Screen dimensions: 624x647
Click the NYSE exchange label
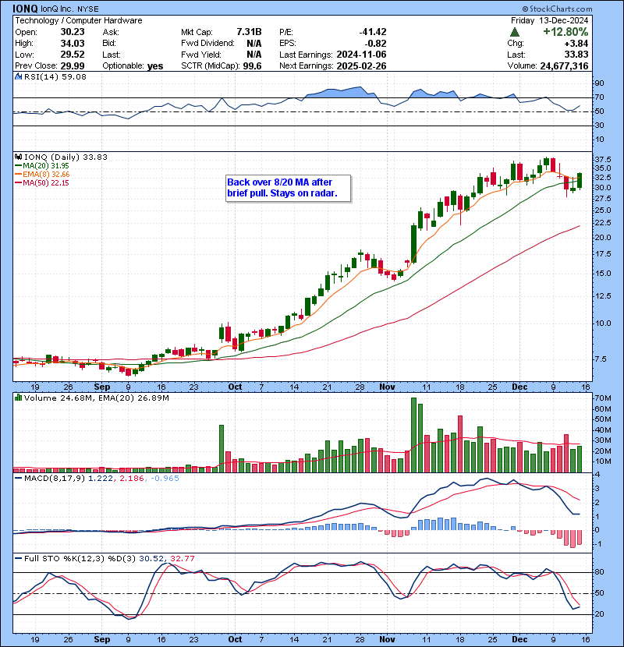(x=88, y=9)
